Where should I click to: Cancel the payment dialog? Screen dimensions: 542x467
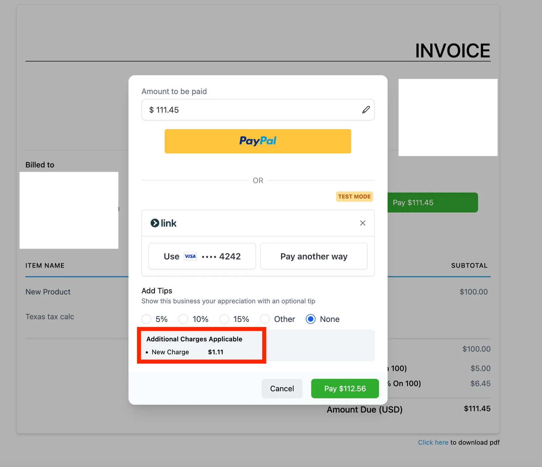[x=282, y=388]
